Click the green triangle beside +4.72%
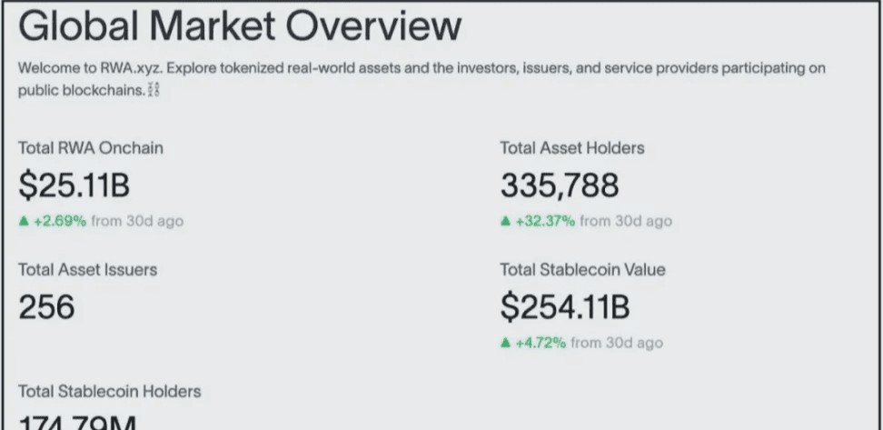The height and width of the screenshot is (430, 883). [x=505, y=343]
